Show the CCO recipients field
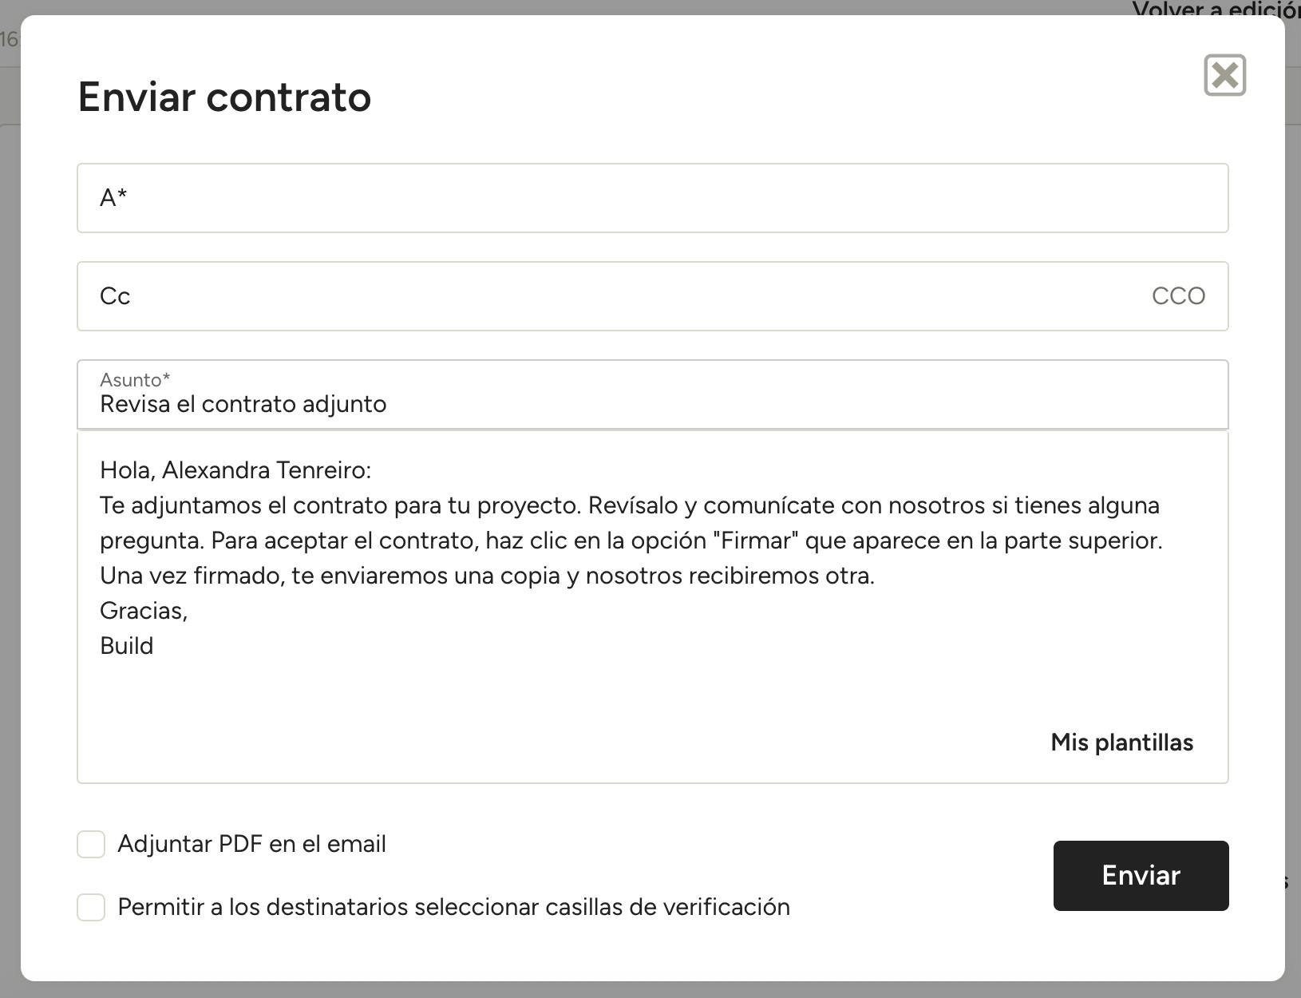 click(x=1177, y=296)
